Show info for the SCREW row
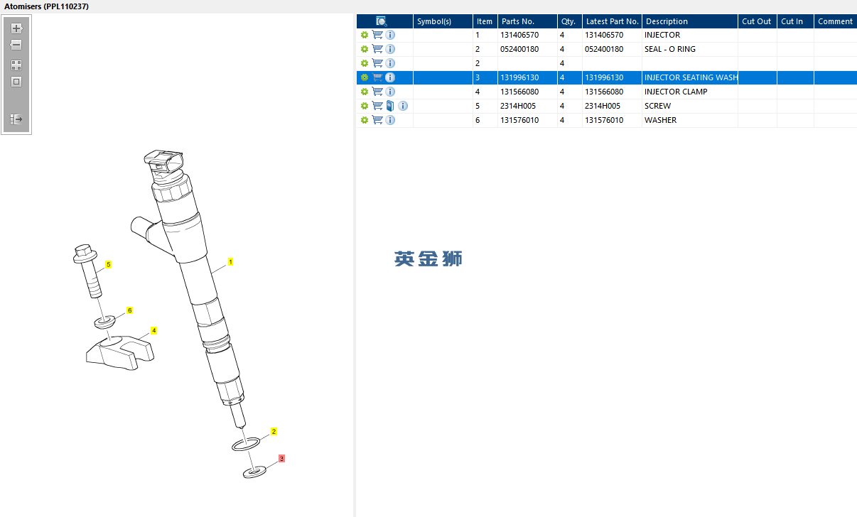 (403, 106)
